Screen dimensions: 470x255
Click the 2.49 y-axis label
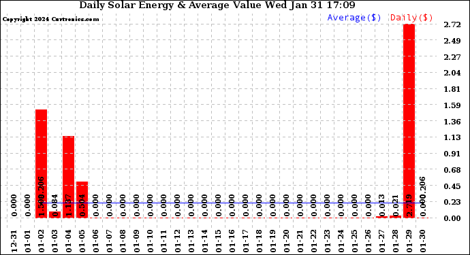click(x=452, y=41)
